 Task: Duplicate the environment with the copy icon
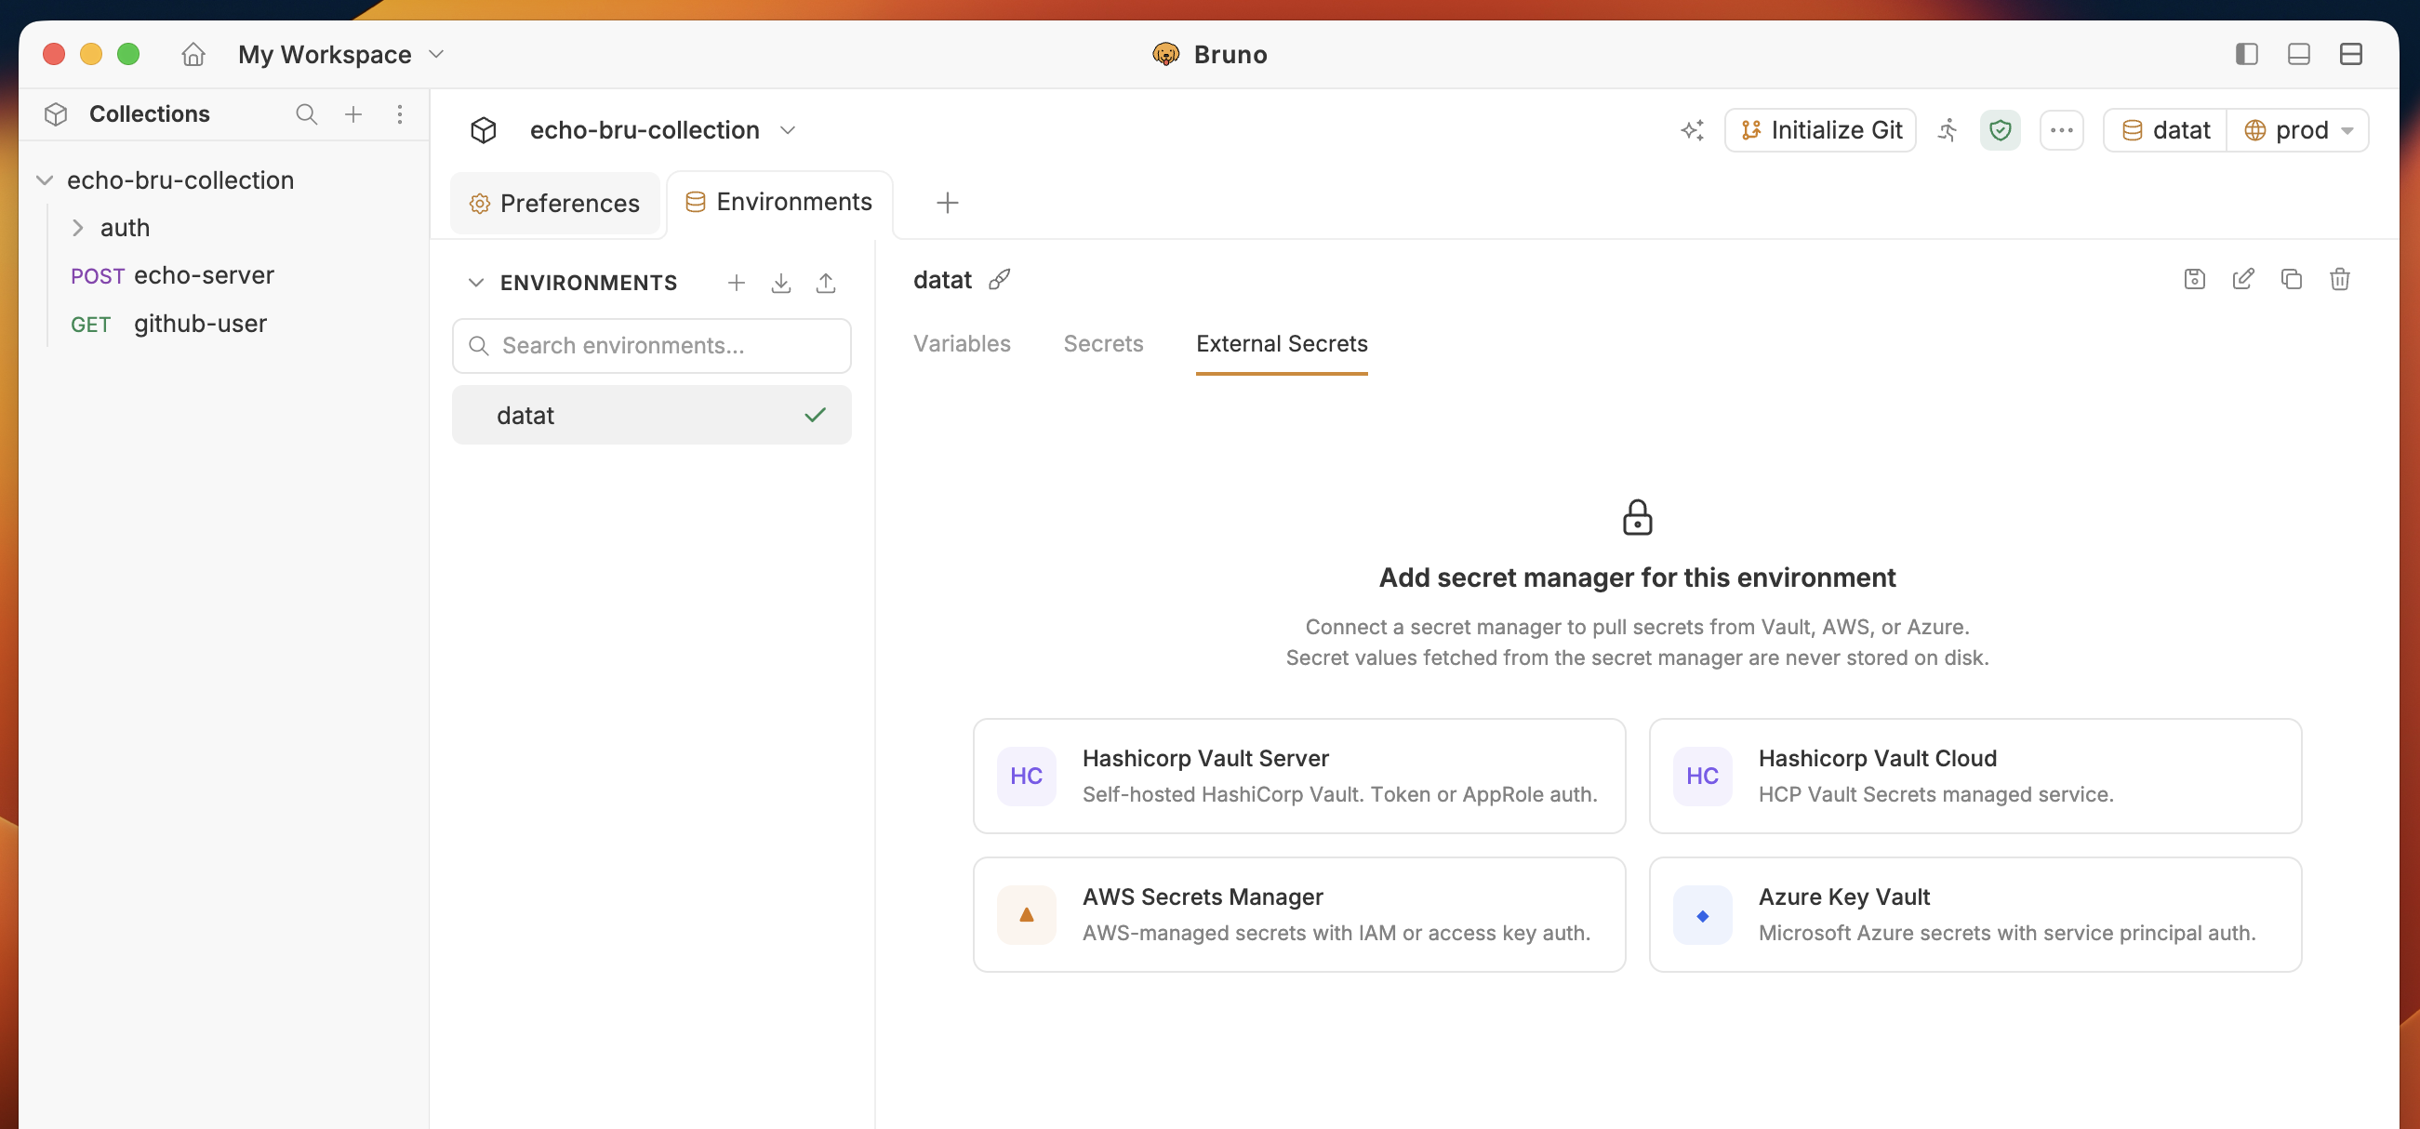click(x=2292, y=279)
